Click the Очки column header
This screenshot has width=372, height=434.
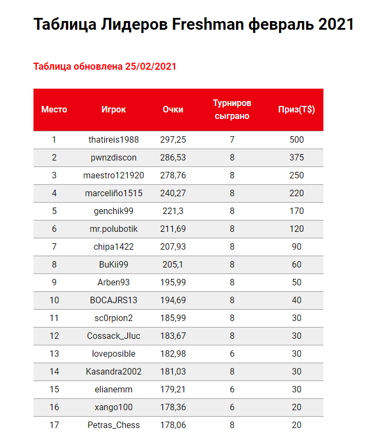click(173, 110)
